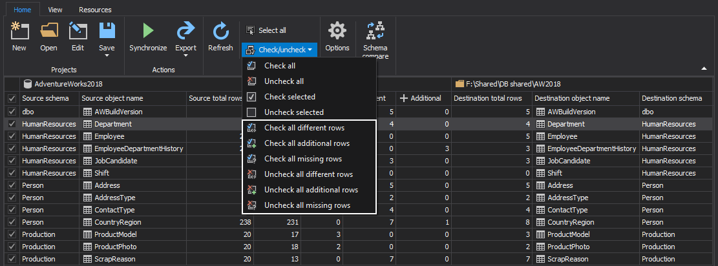Click the Select all toolbar button
This screenshot has height=266, width=718.
(266, 30)
